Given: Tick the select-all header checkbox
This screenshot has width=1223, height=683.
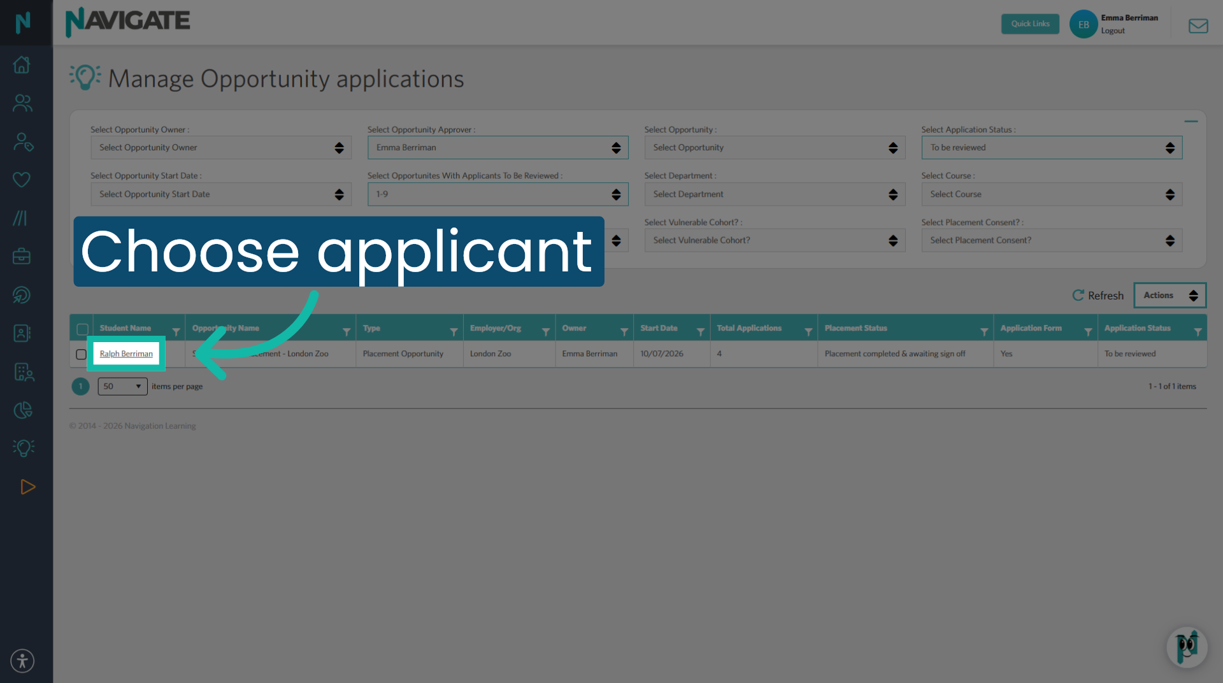Looking at the screenshot, I should click(x=82, y=329).
